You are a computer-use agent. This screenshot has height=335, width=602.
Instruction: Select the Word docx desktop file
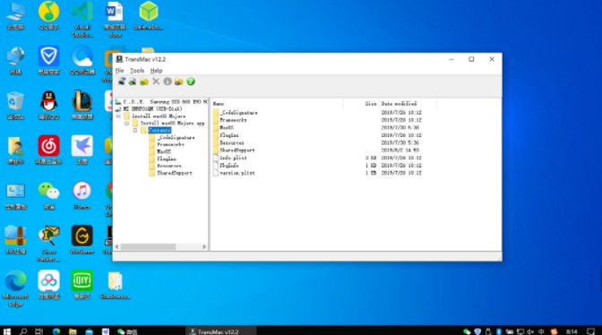pyautogui.click(x=115, y=19)
